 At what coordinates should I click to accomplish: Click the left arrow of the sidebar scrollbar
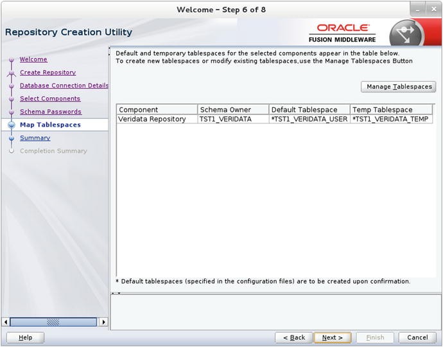pos(5,322)
